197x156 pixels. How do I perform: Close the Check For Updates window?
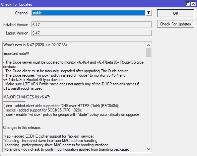pos(194,4)
